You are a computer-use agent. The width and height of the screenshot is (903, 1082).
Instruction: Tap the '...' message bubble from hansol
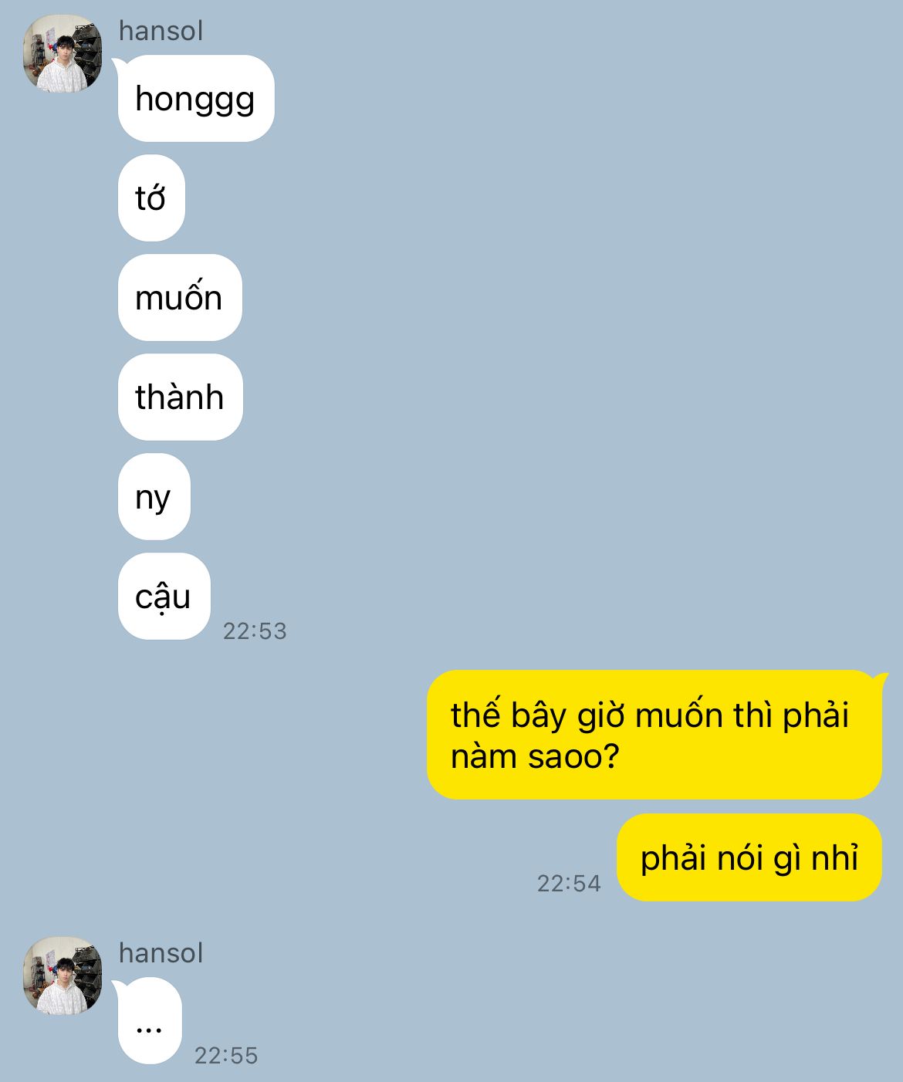point(150,1021)
